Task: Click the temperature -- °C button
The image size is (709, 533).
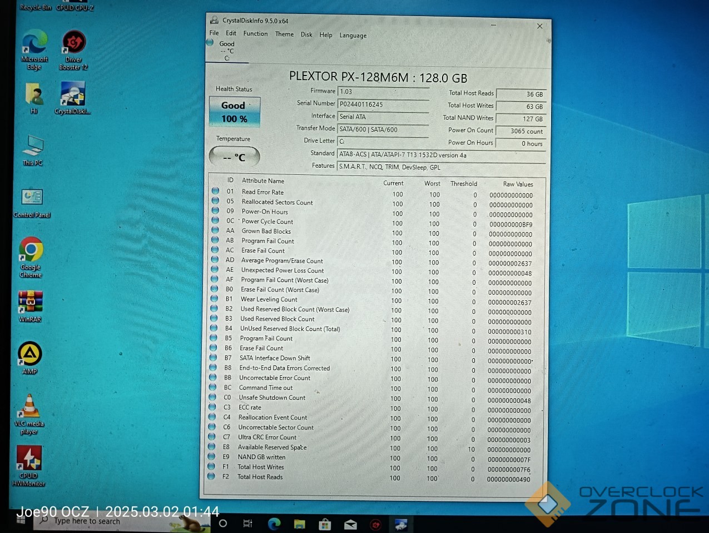Action: 234,157
